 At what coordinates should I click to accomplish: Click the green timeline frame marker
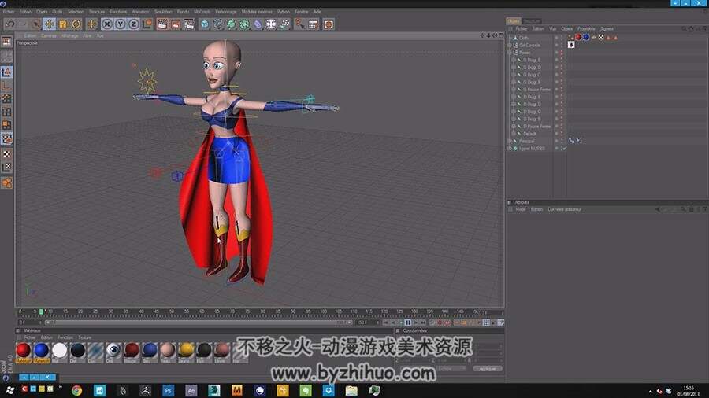41,311
